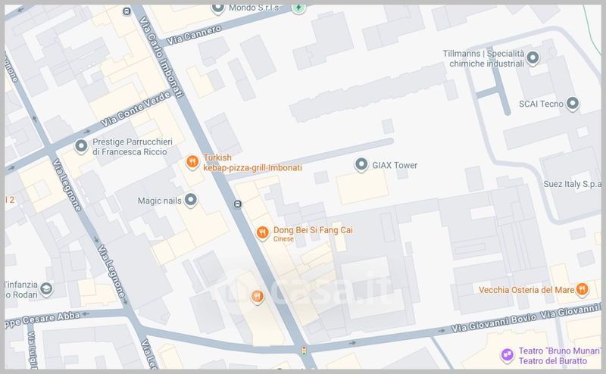Open the Mondo S.r.l.s location pin
This screenshot has height=374, width=606.
click(x=218, y=8)
